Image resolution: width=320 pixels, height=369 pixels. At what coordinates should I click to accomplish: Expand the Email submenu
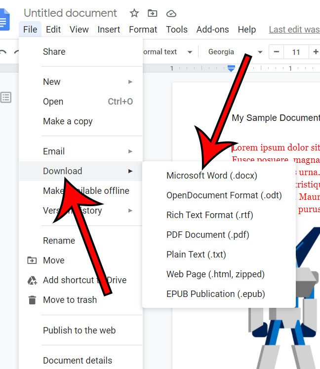point(81,151)
